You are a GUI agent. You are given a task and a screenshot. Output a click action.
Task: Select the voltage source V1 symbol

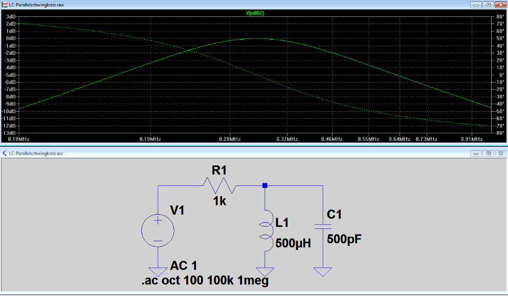158,230
